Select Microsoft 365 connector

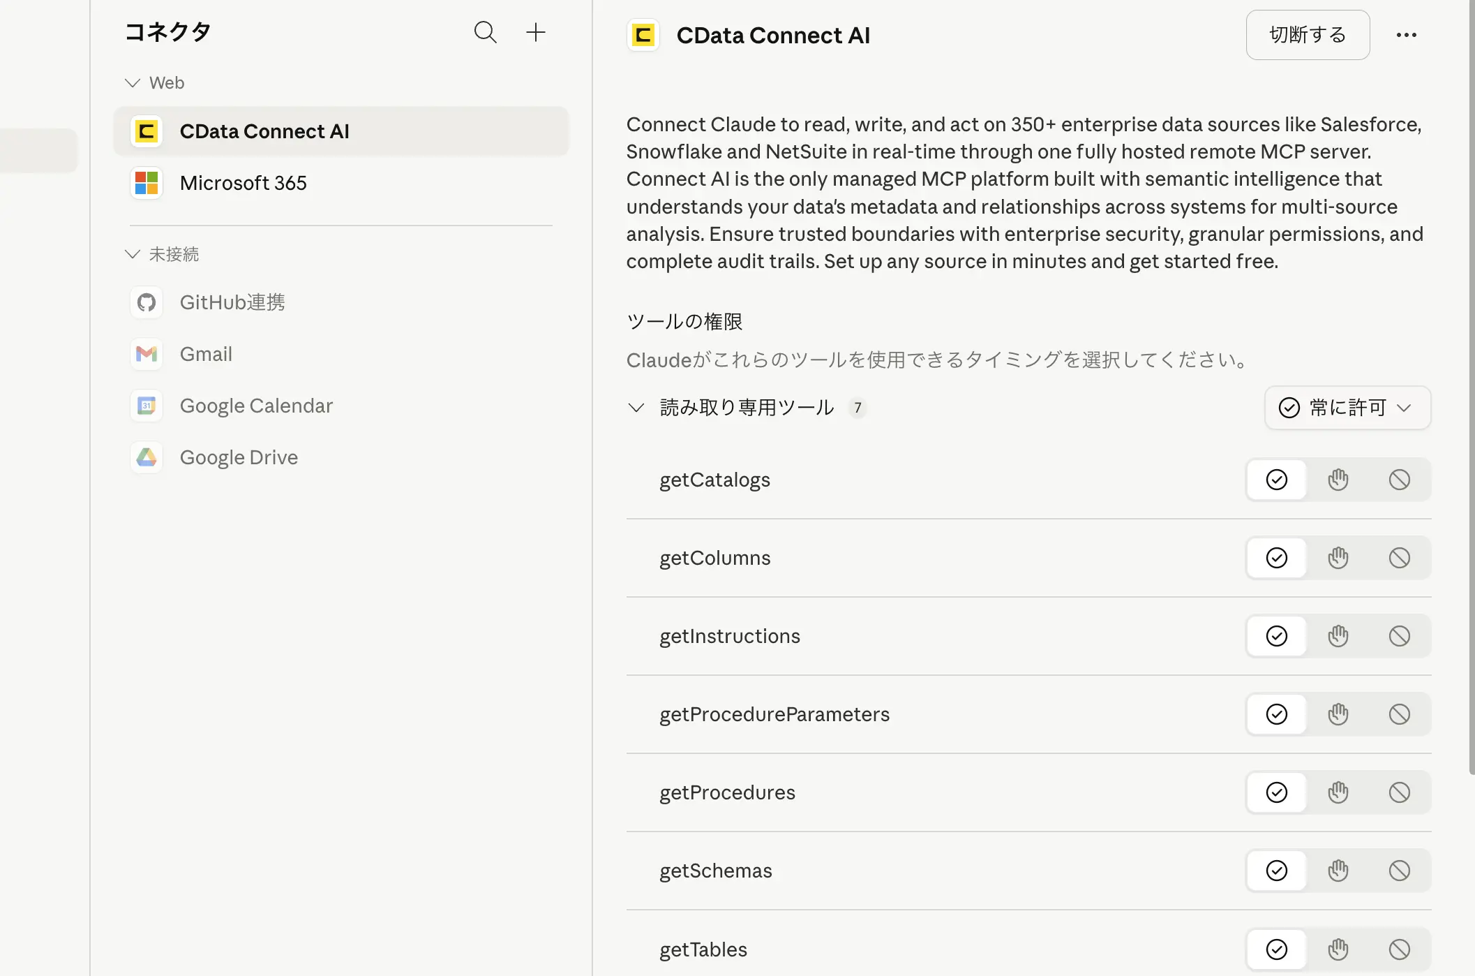coord(341,183)
